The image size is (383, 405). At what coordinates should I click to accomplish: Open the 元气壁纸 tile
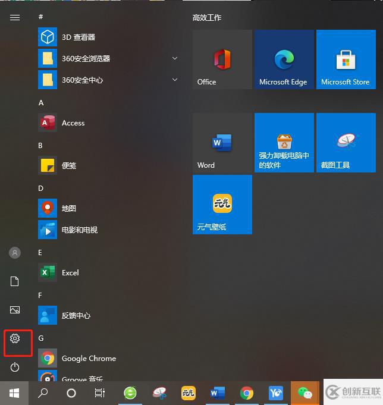pyautogui.click(x=222, y=205)
